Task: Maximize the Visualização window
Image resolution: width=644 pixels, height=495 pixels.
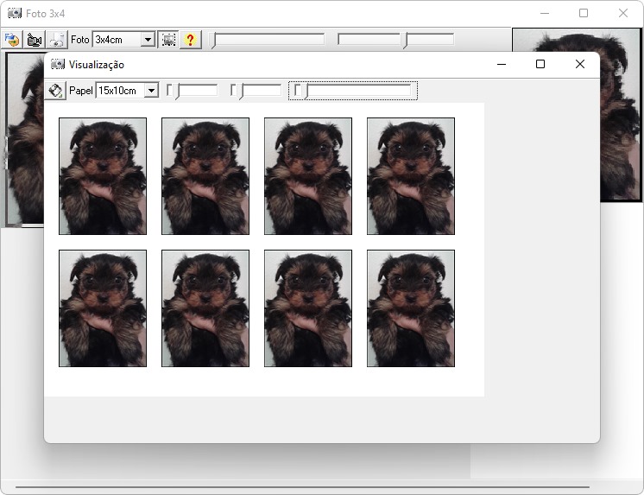Action: coord(540,65)
